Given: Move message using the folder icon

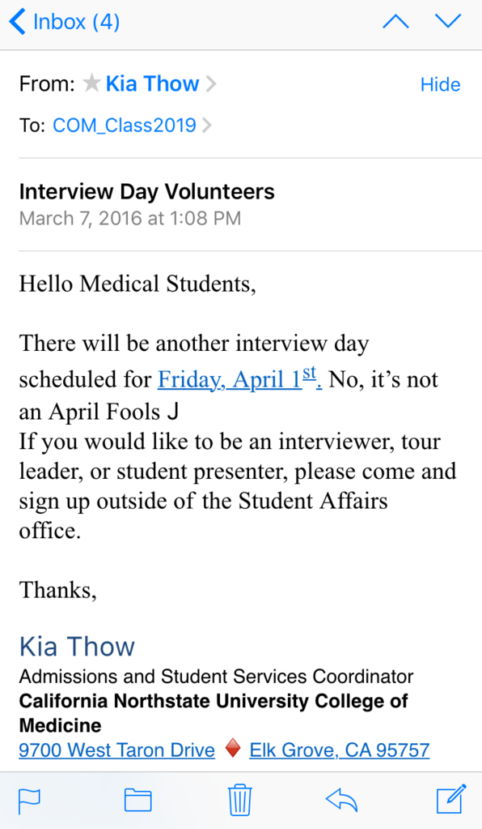Looking at the screenshot, I should coord(138,800).
